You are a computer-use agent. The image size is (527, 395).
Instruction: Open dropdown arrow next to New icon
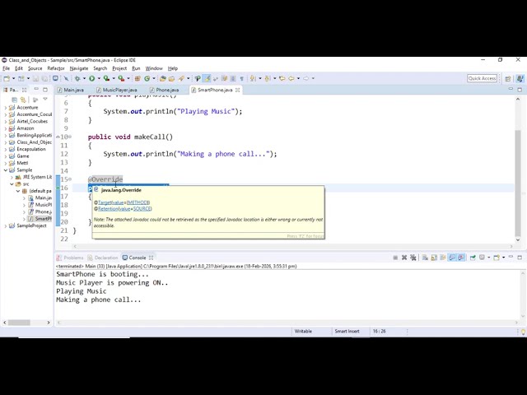point(13,78)
